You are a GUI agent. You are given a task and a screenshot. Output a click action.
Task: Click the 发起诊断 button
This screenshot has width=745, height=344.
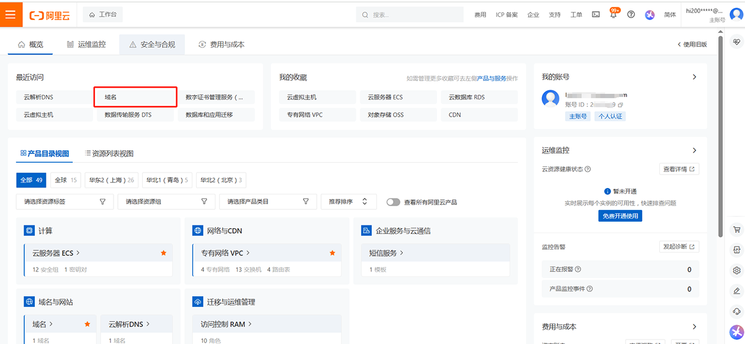(679, 247)
